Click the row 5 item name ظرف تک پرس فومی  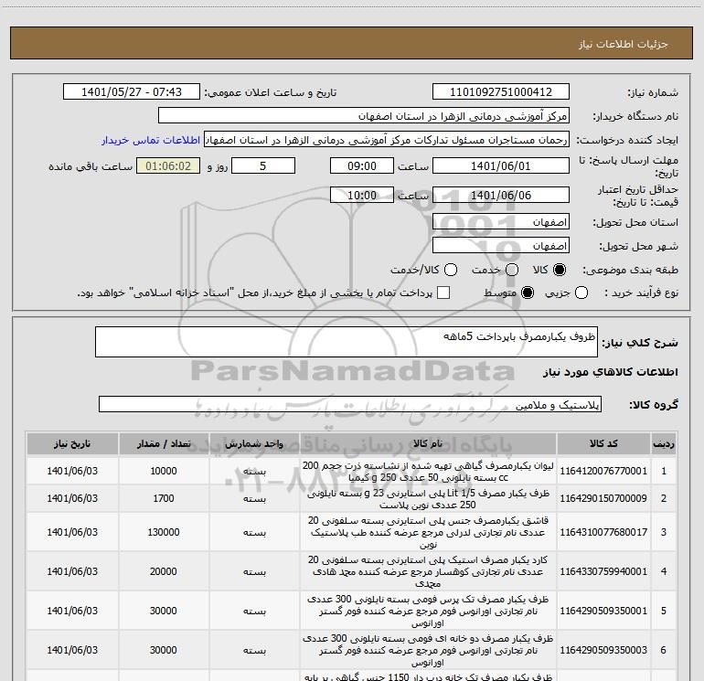pyautogui.click(x=428, y=611)
